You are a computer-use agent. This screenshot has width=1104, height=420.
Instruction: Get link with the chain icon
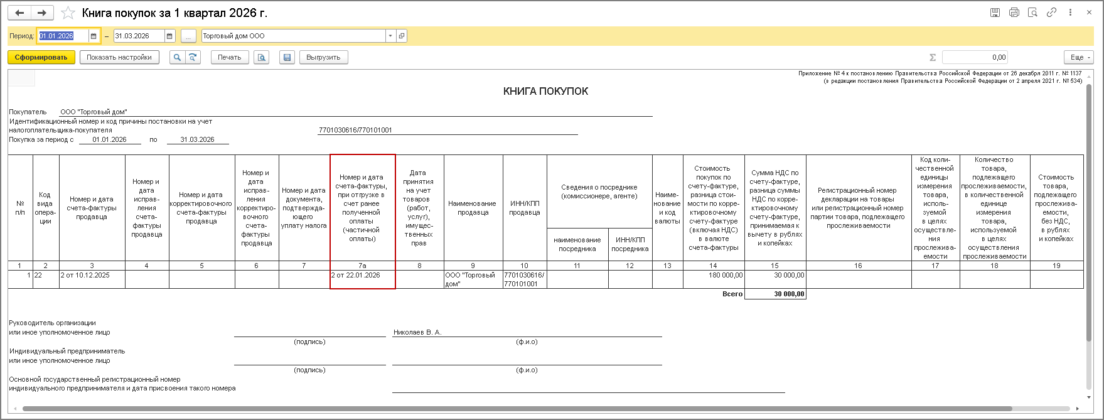pos(1051,13)
